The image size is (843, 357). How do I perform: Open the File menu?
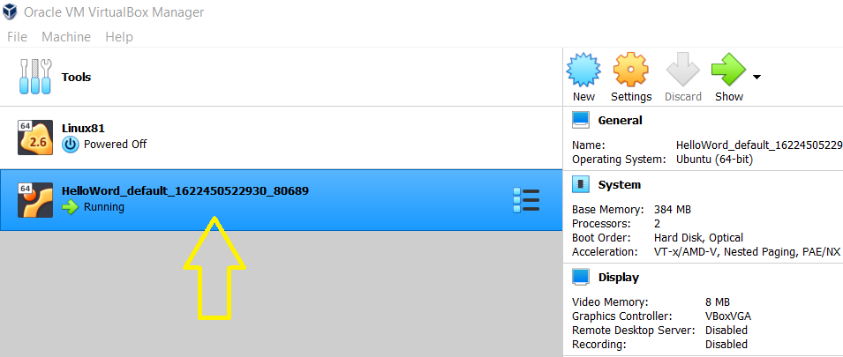point(17,37)
